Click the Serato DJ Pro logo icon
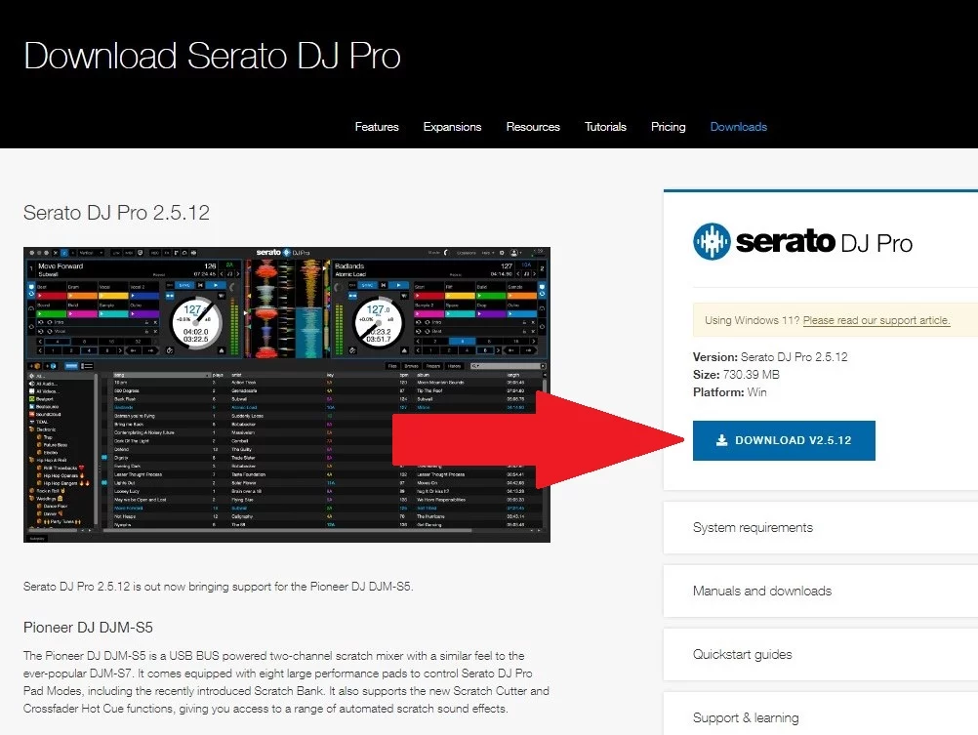Viewport: 978px width, 735px height. click(x=712, y=241)
